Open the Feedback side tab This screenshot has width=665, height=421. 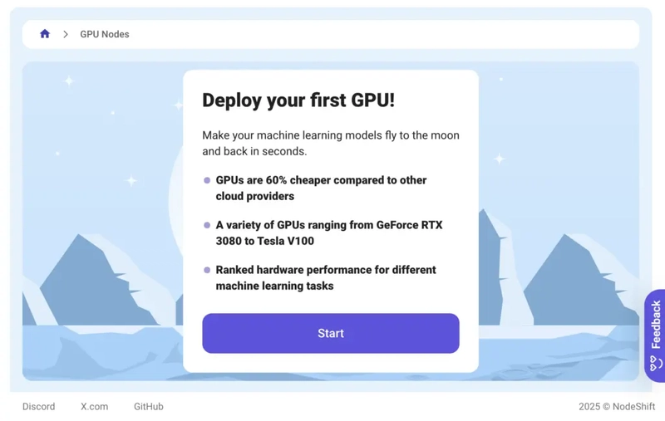655,325
